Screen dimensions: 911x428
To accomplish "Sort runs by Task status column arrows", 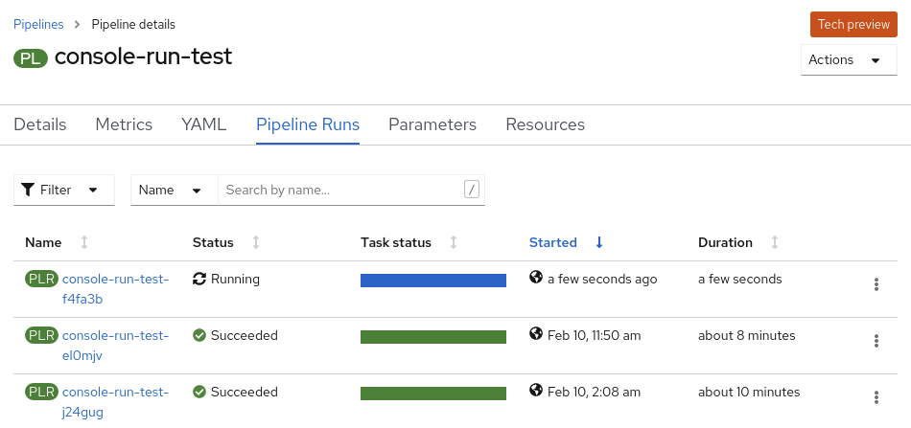I will [454, 243].
